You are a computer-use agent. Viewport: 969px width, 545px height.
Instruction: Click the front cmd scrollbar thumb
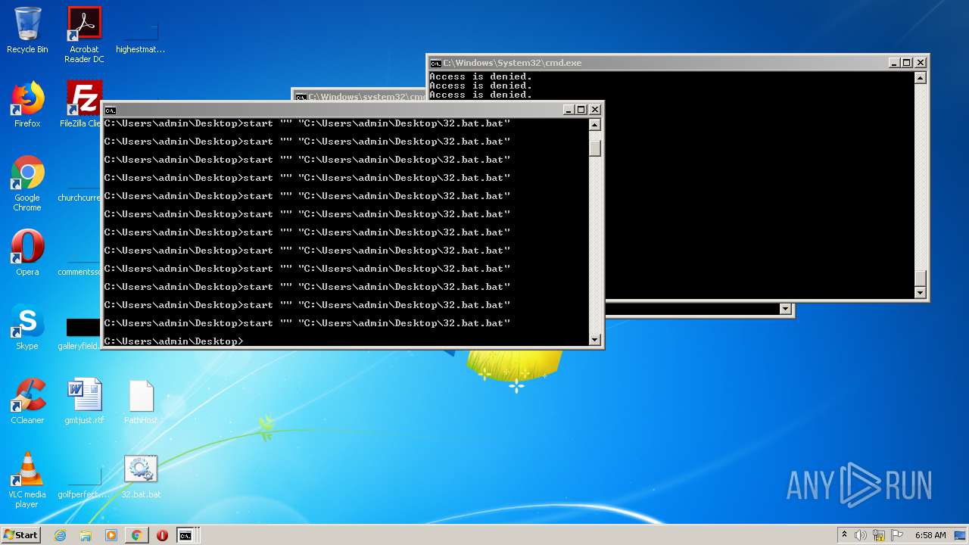tap(595, 147)
